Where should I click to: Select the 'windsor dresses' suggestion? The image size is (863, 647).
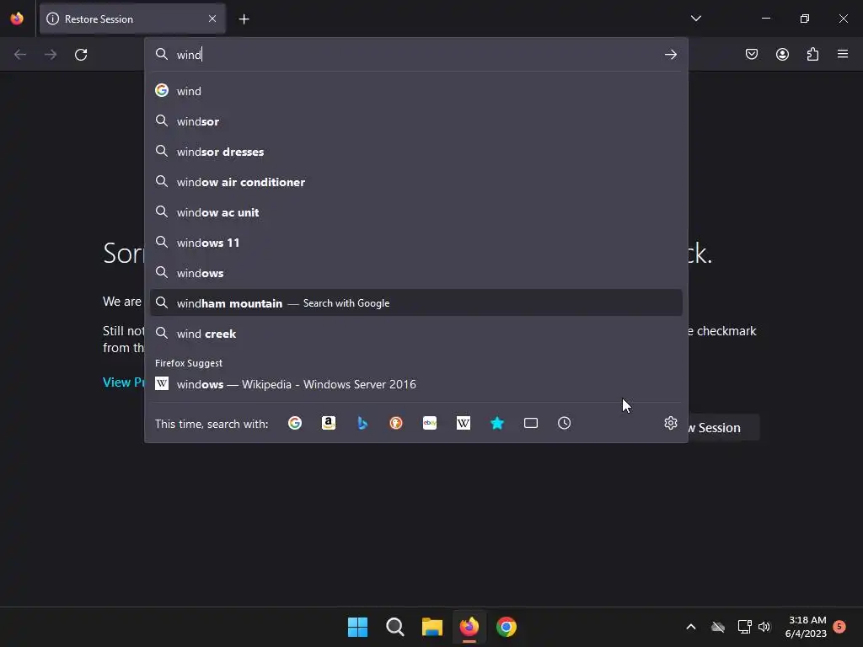pos(416,152)
